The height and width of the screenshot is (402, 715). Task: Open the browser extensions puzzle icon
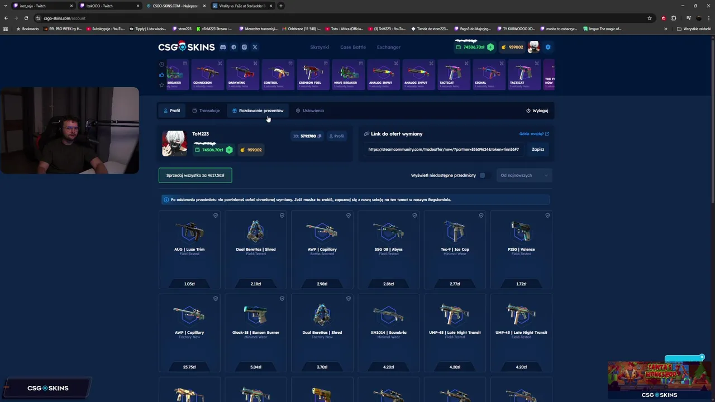click(x=674, y=18)
